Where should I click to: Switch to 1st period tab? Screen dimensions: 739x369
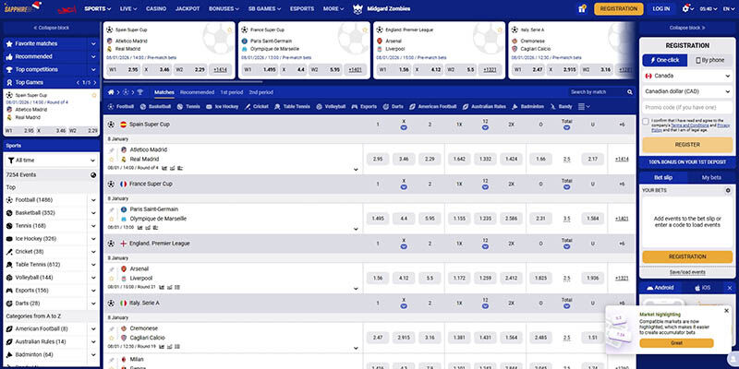tap(232, 92)
